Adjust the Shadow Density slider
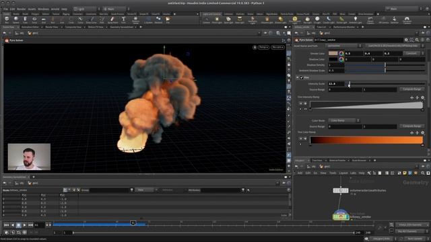Screen dimensions: 431x242 click(x=385, y=65)
